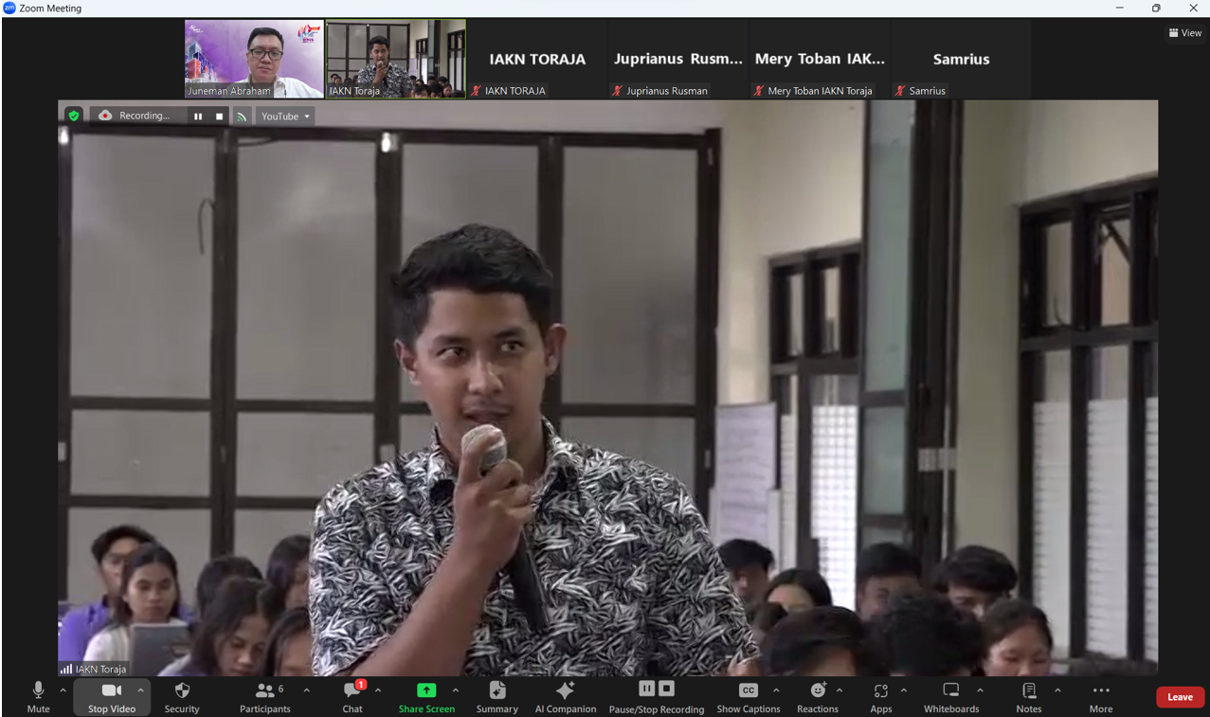The image size is (1210, 717).
Task: Leave the meeting
Action: click(1181, 697)
